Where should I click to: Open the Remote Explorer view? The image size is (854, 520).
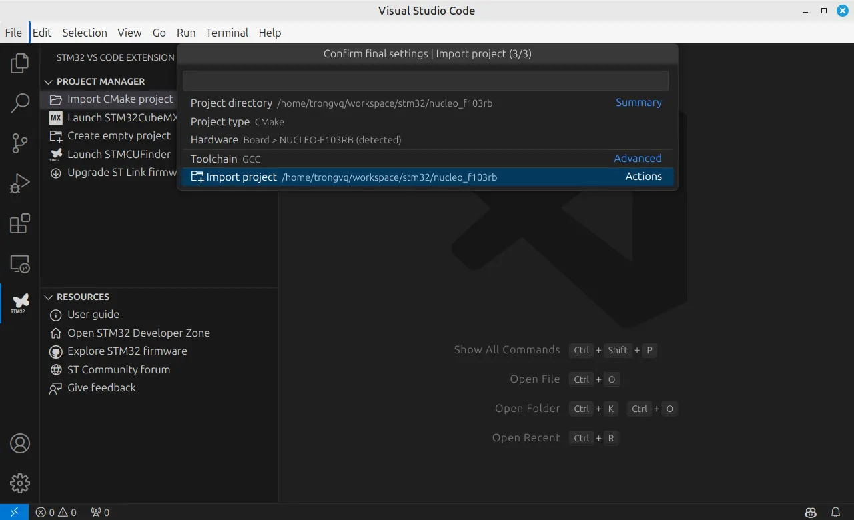click(x=20, y=263)
